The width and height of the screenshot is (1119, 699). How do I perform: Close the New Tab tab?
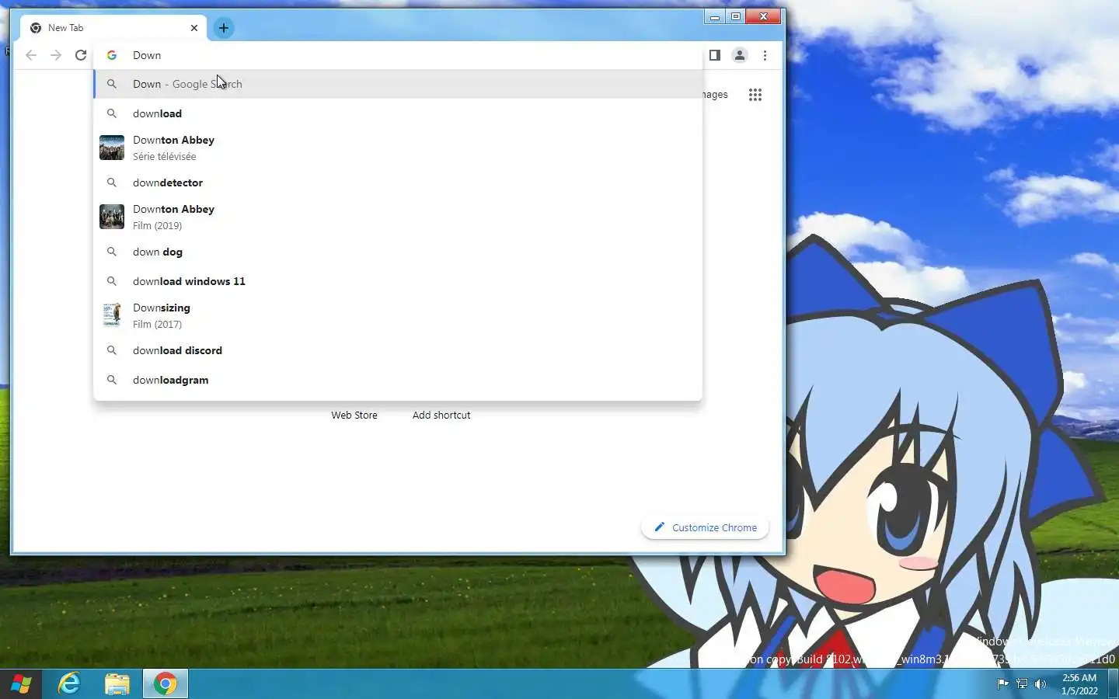[x=194, y=28]
